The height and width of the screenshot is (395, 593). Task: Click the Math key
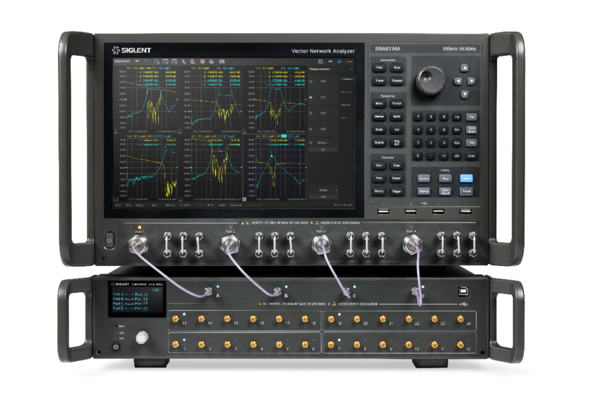tap(396, 117)
